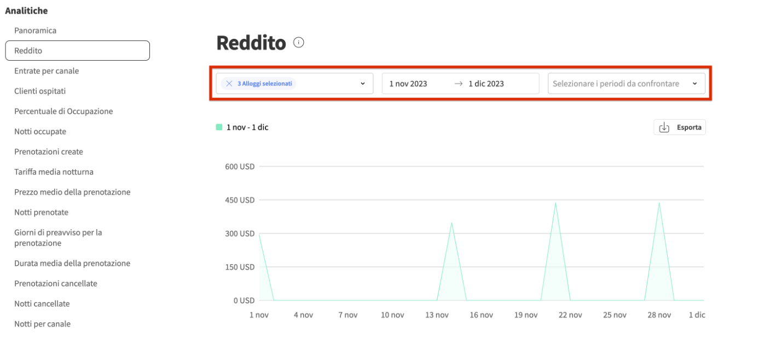Screen dimensions: 764x338
Task: Open Tariffa media notturna report
Action: pos(54,172)
